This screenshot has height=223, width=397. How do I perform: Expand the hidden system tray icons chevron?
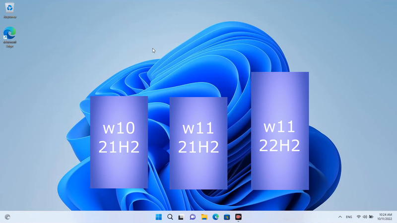pyautogui.click(x=340, y=217)
